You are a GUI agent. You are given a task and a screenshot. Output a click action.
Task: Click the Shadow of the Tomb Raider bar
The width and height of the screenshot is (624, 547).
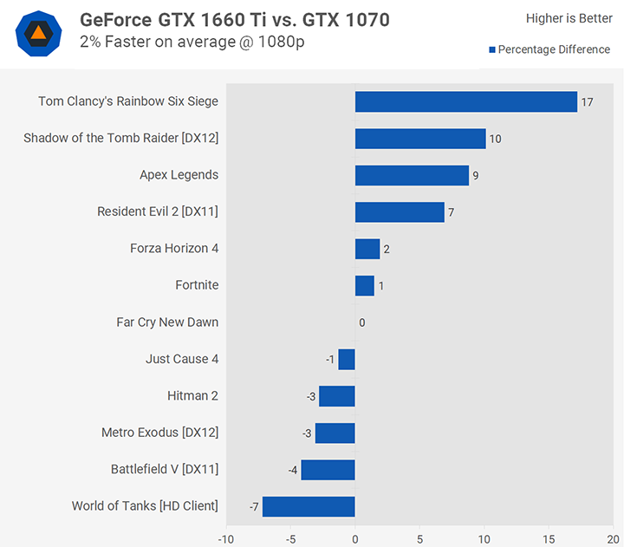pos(420,139)
